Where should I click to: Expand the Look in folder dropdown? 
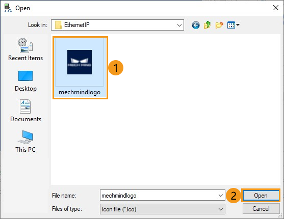179,25
